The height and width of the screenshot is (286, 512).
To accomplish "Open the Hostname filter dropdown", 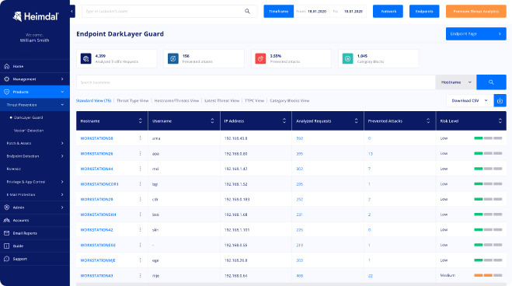I will coord(456,82).
